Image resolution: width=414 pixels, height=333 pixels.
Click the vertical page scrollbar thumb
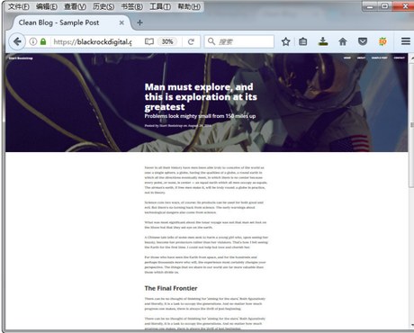tap(411, 125)
